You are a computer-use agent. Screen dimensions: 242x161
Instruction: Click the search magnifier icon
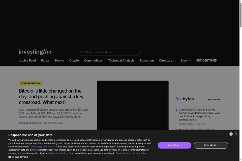pos(82,52)
